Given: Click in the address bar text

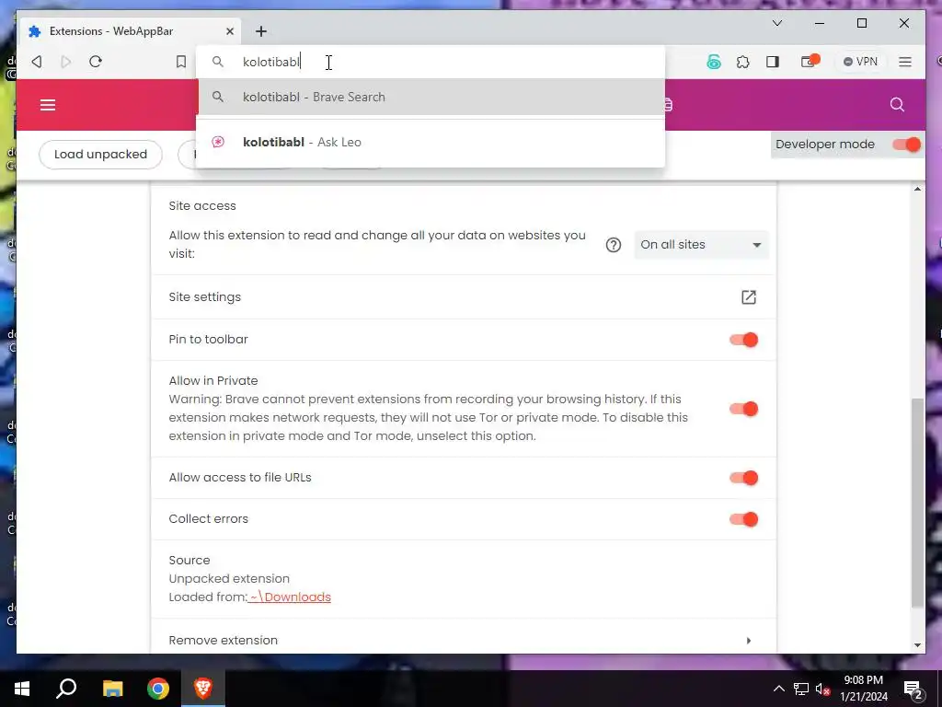Looking at the screenshot, I should pos(271,62).
